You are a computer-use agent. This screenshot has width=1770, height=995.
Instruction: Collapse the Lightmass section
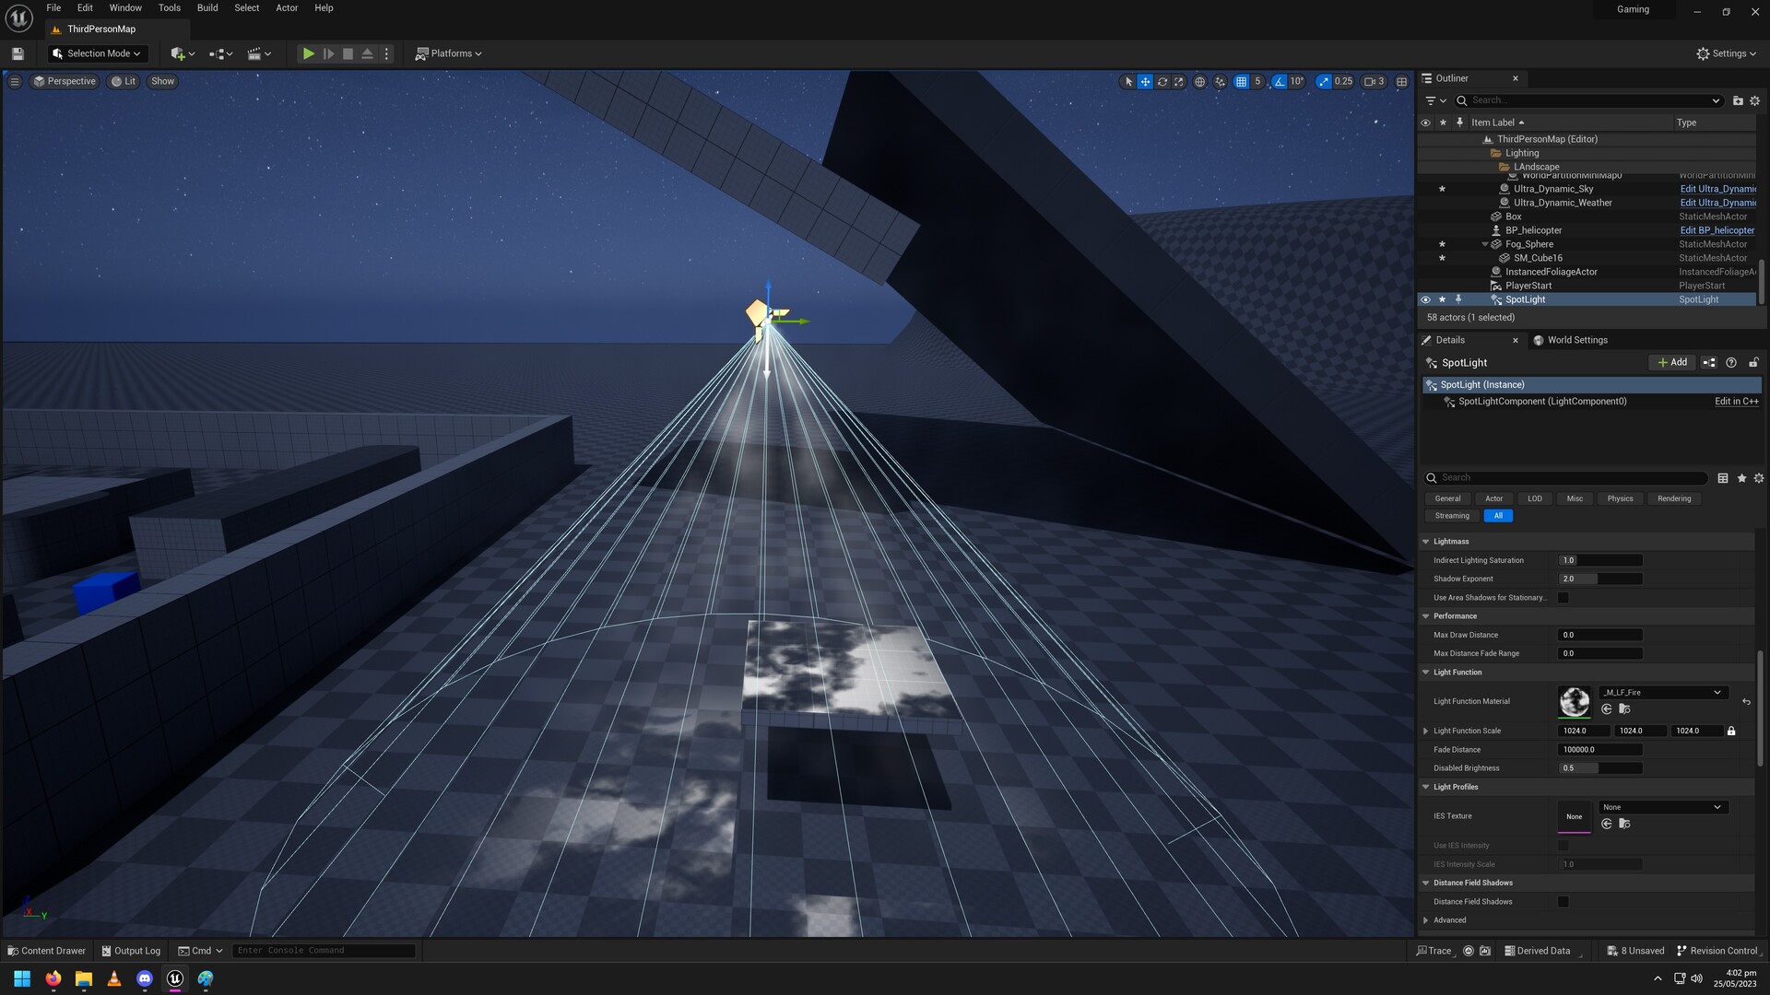[1426, 541]
